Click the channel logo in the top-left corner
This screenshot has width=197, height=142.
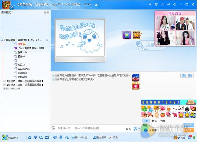7,5
